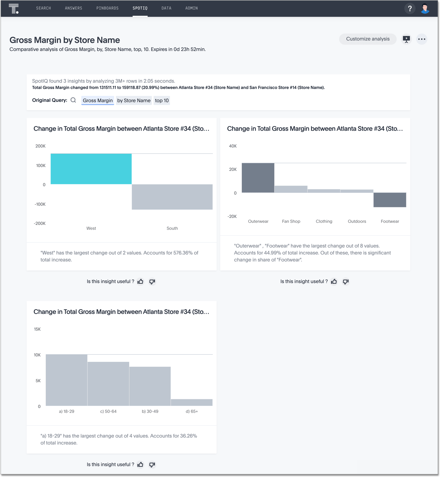Open the user profile avatar
The height and width of the screenshot is (477, 440).
[x=425, y=9]
